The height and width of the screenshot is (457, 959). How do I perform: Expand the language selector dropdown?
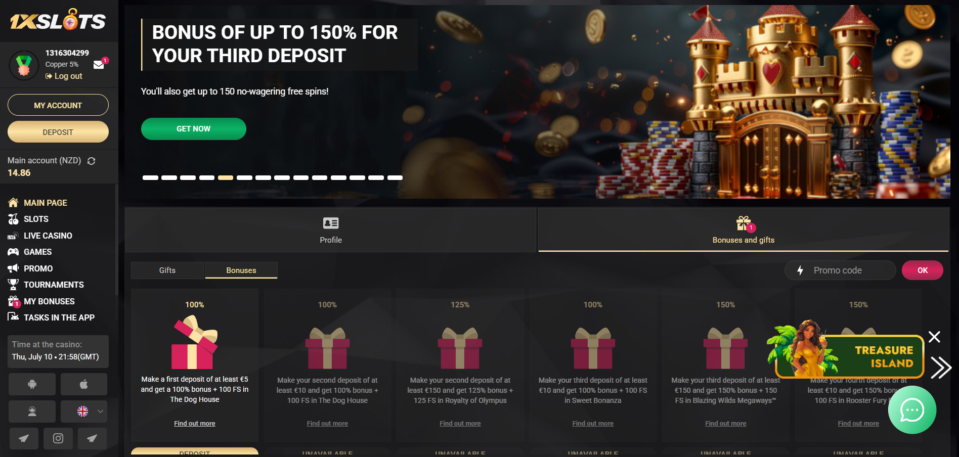pos(84,412)
